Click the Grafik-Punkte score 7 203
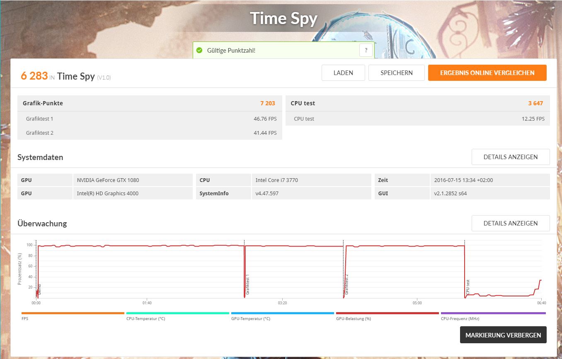This screenshot has width=562, height=359. point(268,103)
